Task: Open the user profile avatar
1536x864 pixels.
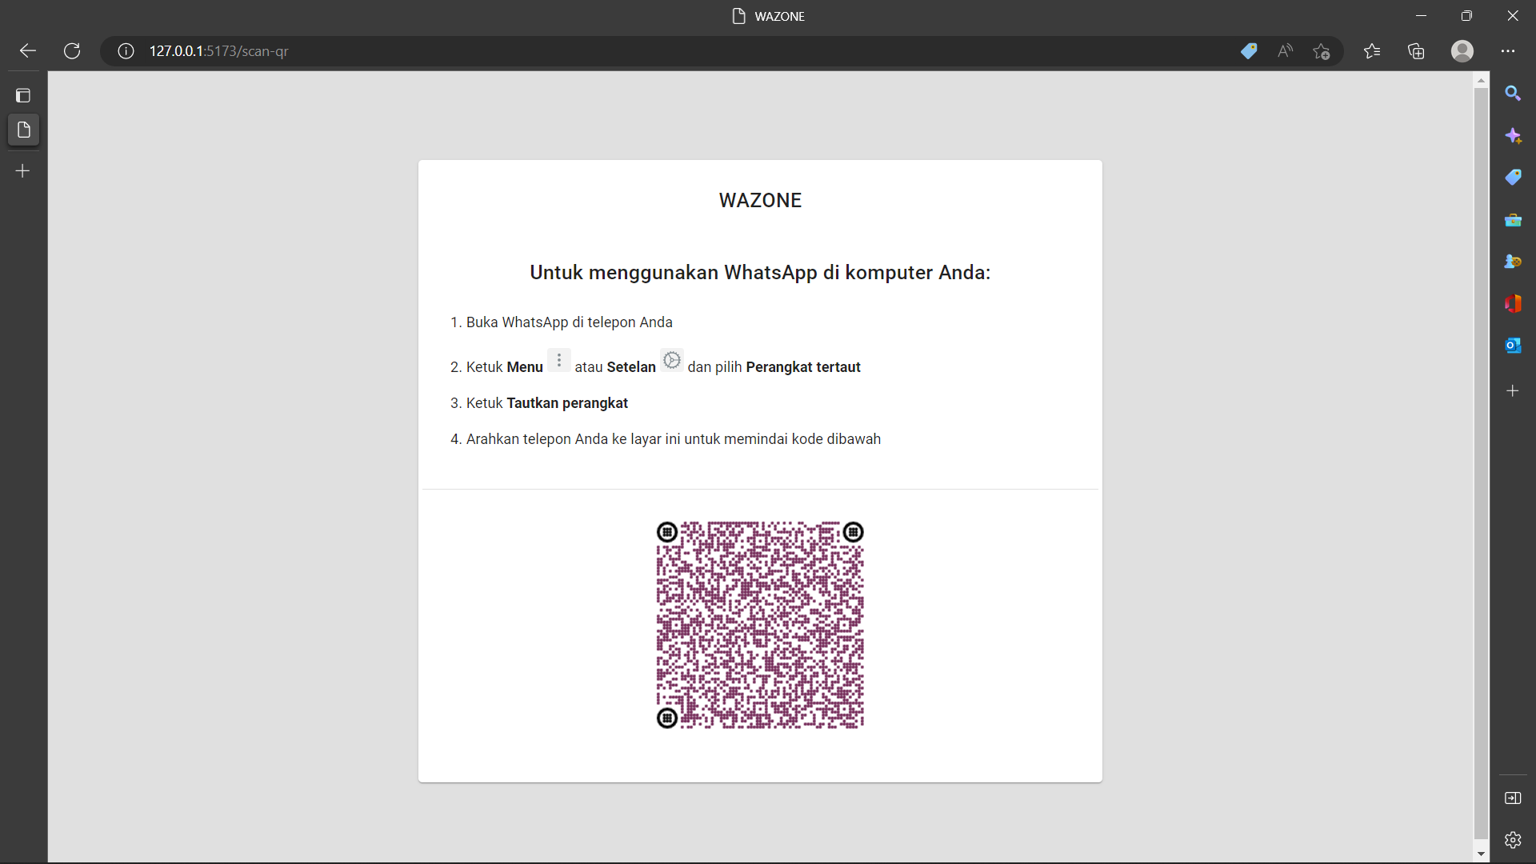Action: pos(1462,51)
